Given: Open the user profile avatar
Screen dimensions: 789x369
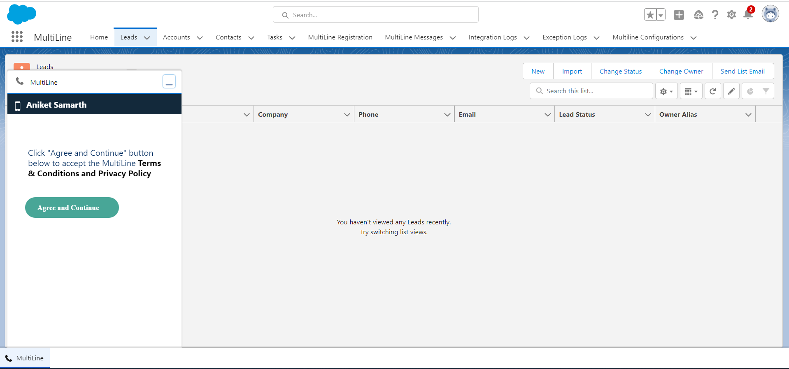Looking at the screenshot, I should [770, 14].
